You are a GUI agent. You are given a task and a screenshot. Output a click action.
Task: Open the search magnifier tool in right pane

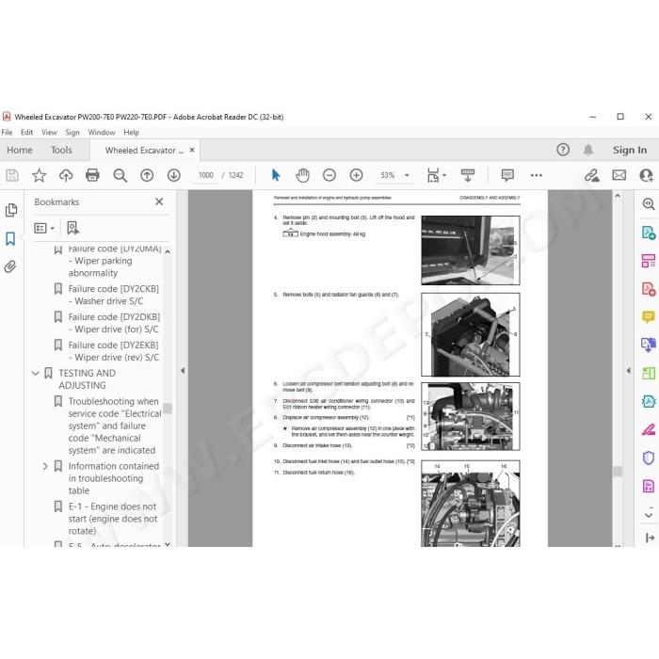click(648, 204)
